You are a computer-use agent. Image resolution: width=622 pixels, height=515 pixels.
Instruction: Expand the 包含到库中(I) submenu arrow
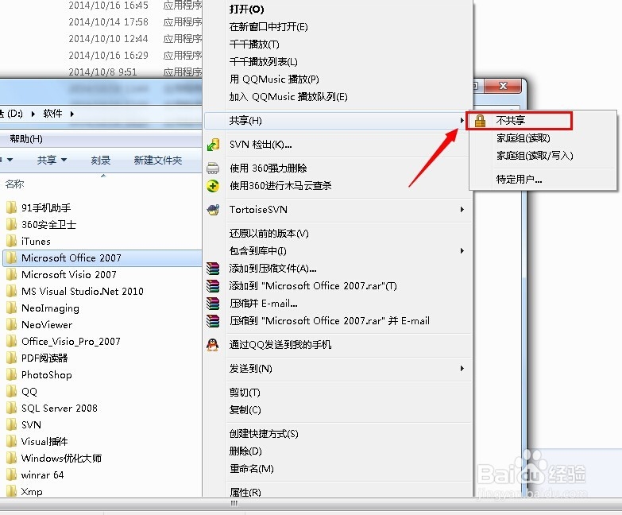[x=462, y=251]
